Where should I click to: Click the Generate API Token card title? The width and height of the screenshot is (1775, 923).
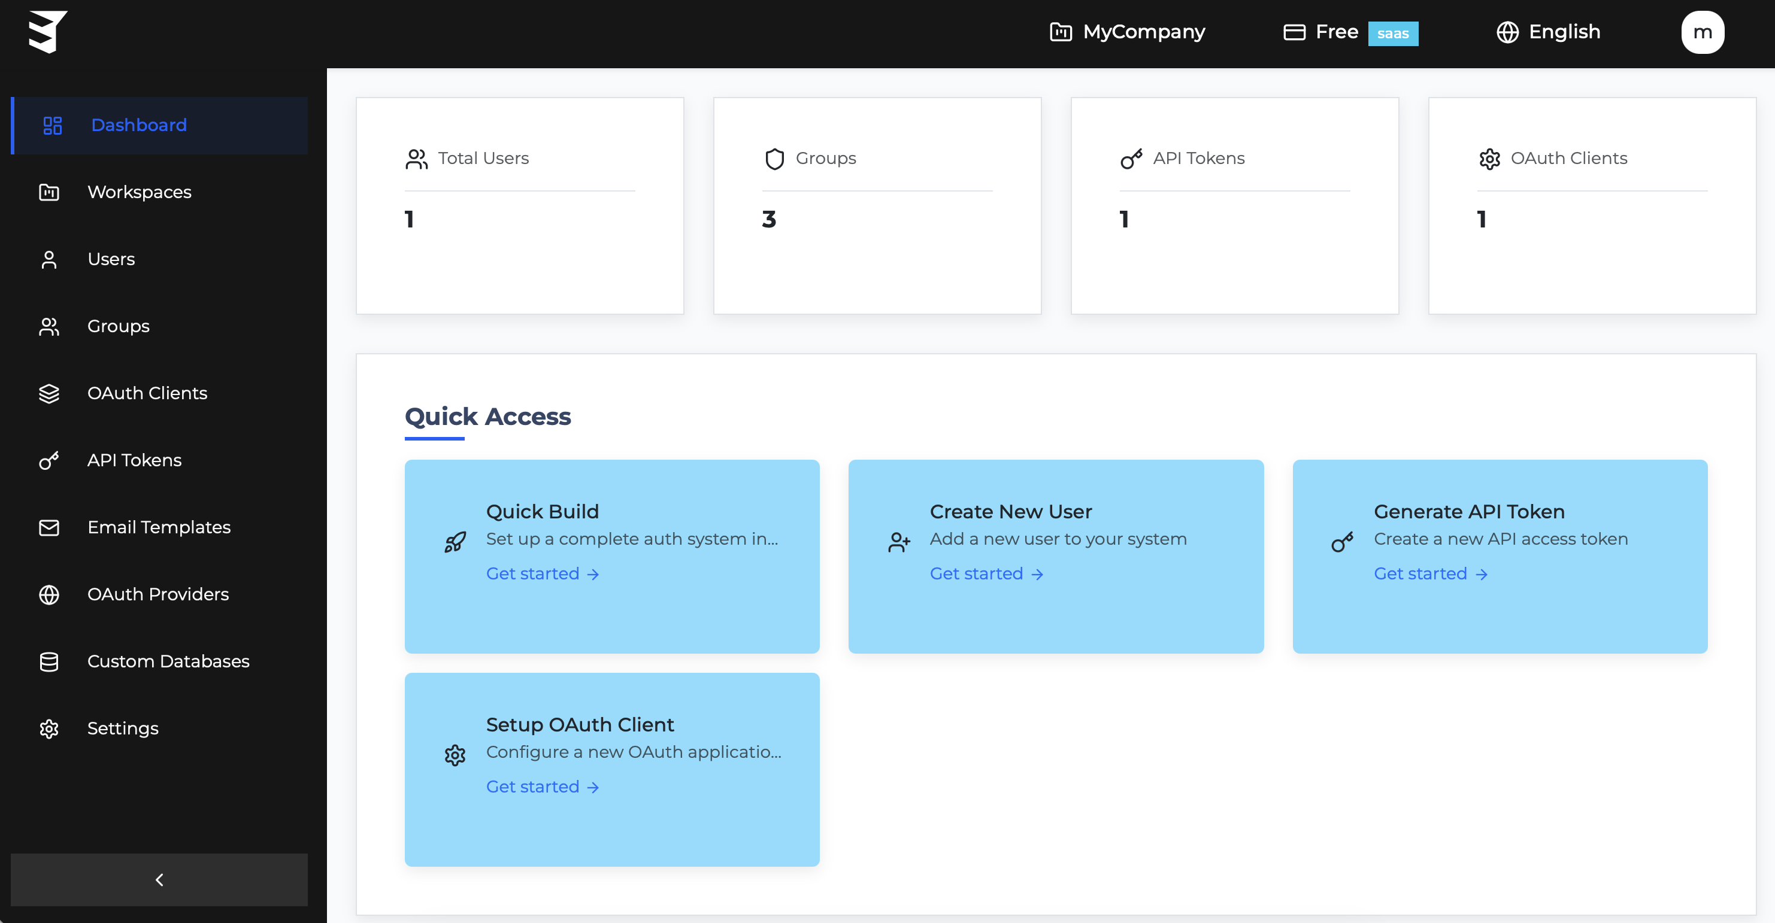tap(1469, 512)
